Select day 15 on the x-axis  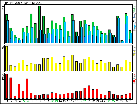pos(64,101)
